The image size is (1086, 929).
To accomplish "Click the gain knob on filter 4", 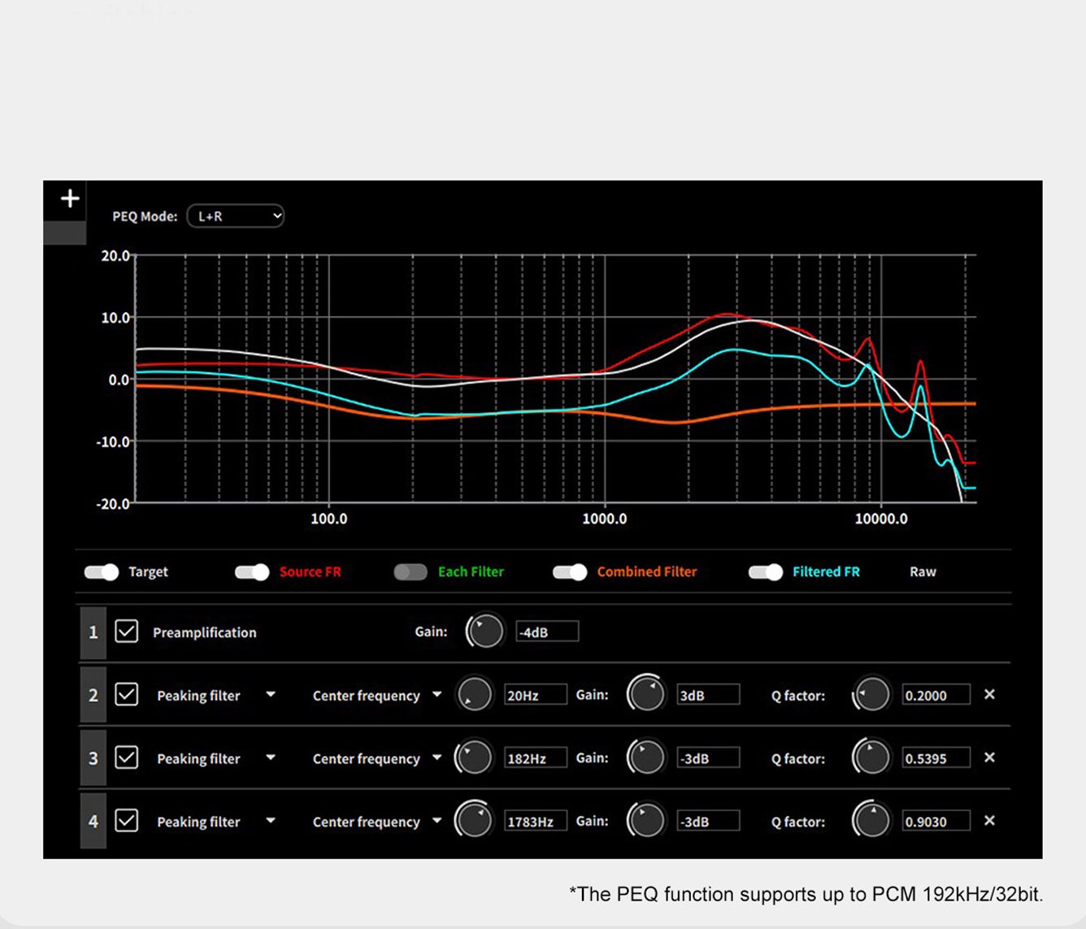I will coord(646,821).
